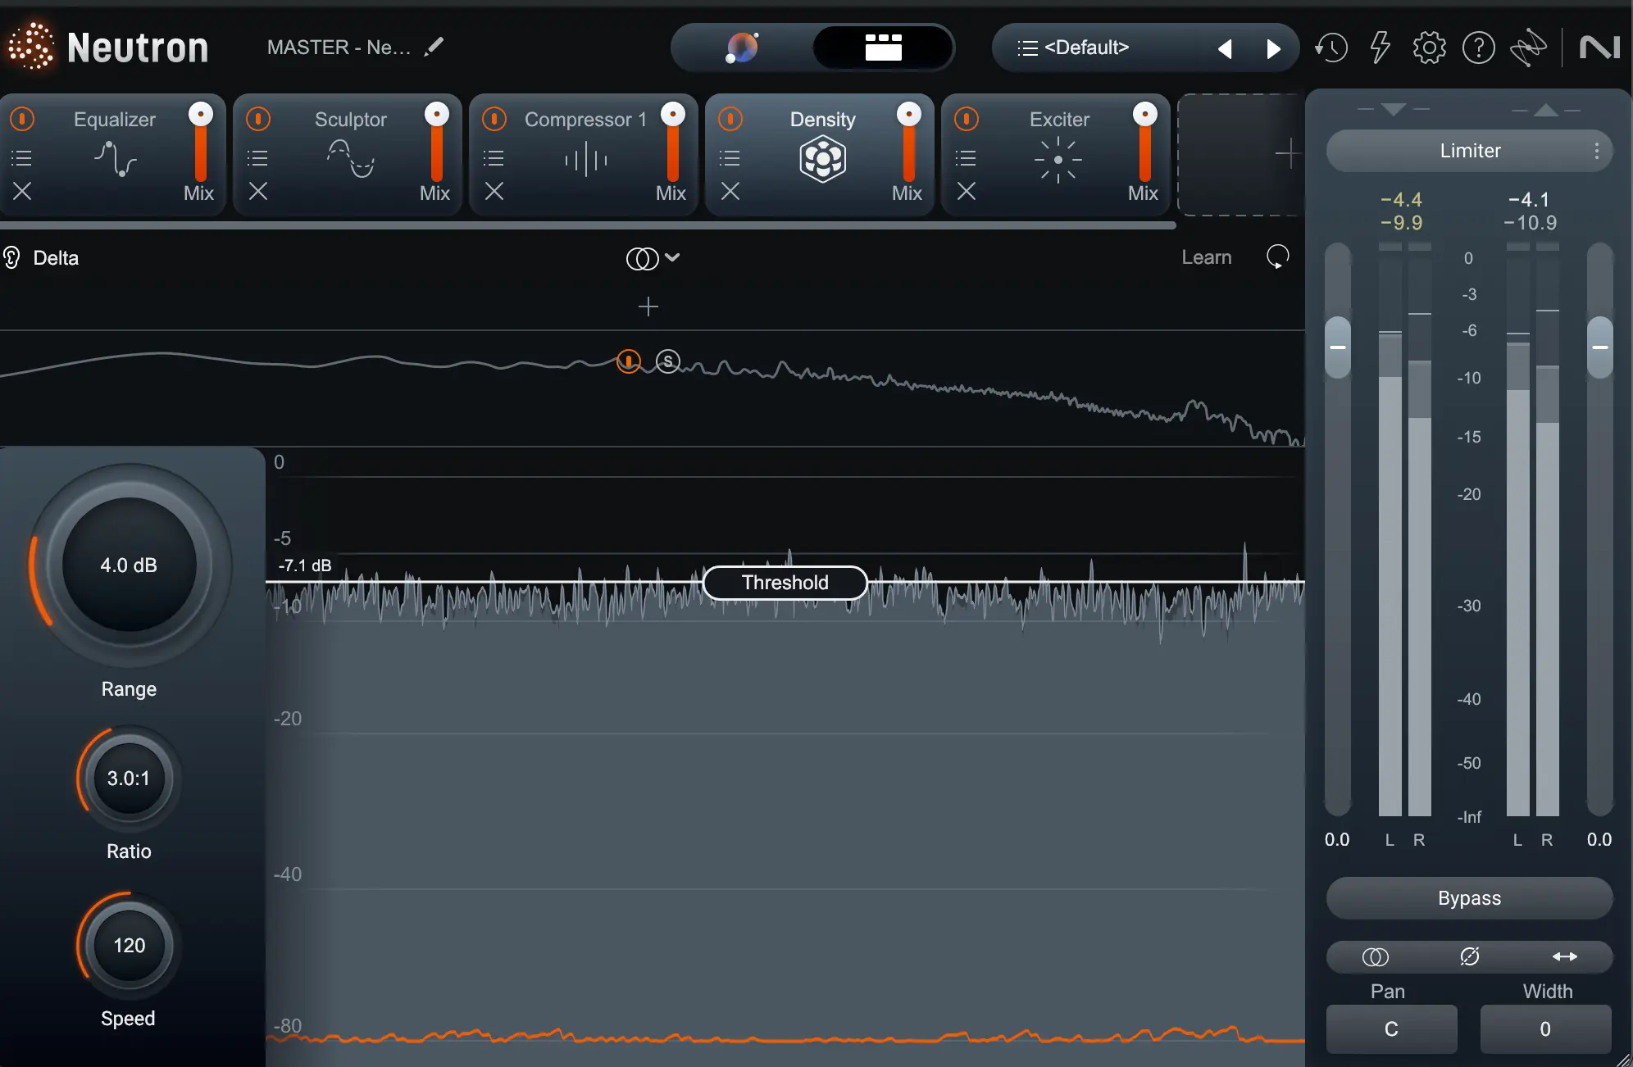
Task: Remove the Sculptor module with its X icon
Action: pos(257,192)
